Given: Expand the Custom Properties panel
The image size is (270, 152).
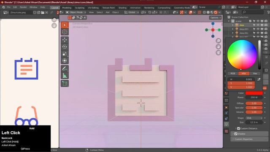Looking at the screenshot, I should [249, 139].
